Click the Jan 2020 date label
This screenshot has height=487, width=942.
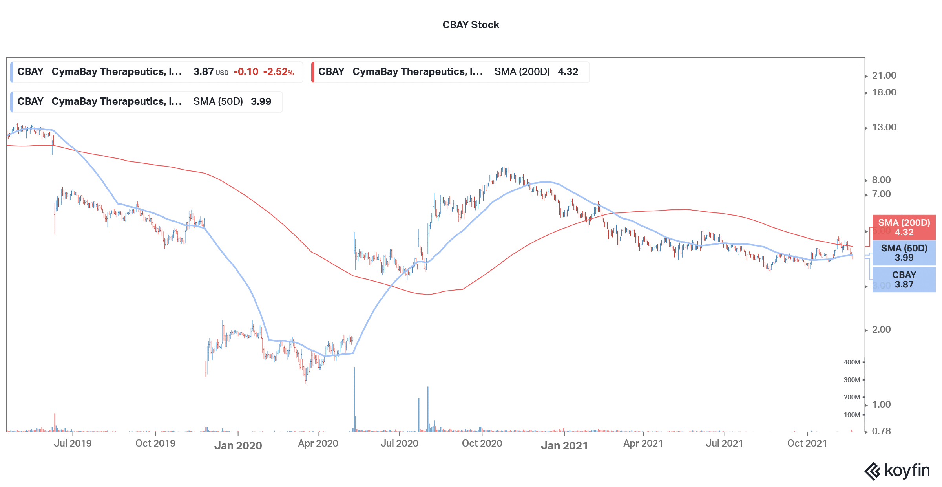[238, 446]
